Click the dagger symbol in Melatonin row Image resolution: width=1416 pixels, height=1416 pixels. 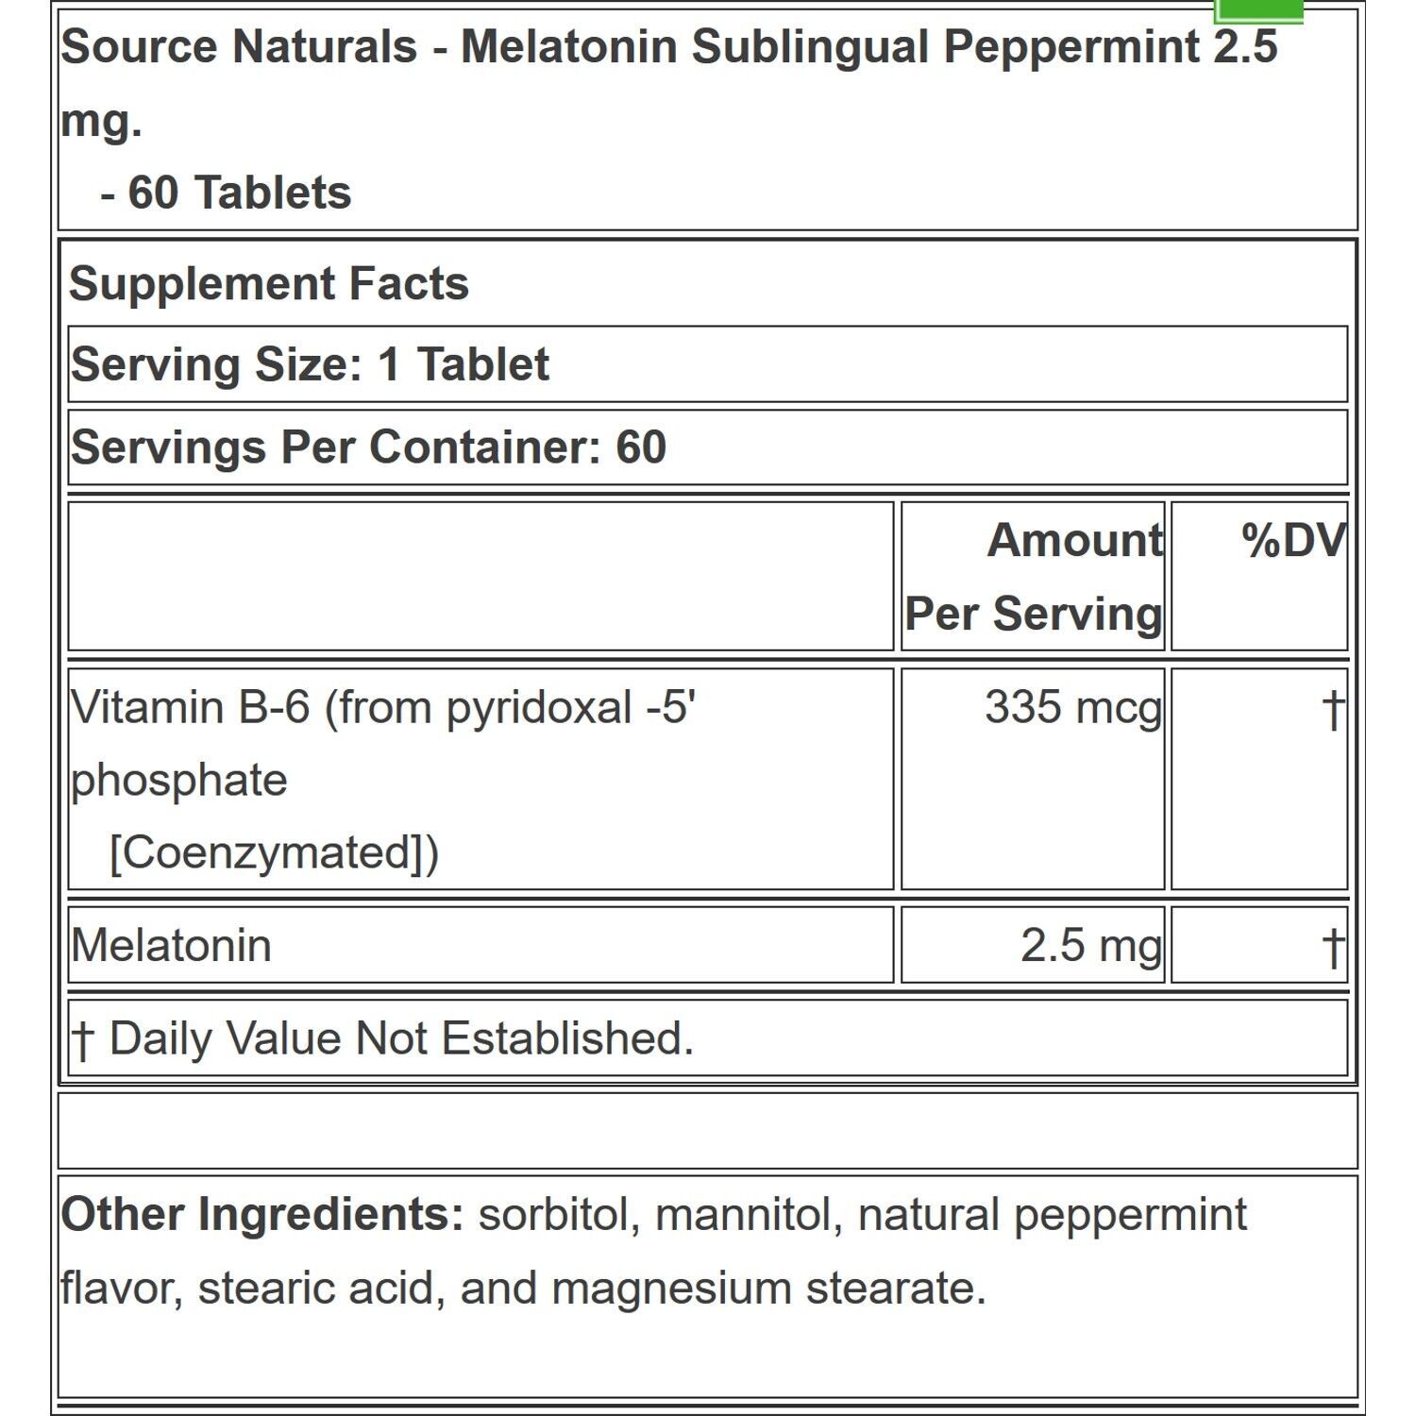click(1332, 947)
